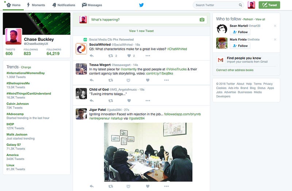The height and width of the screenshot is (191, 292).
Task: Open the Developers footer link
Action: point(223,97)
